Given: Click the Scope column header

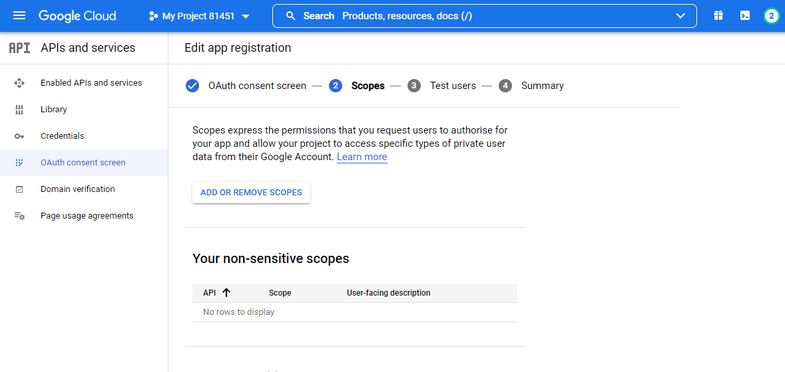Looking at the screenshot, I should point(280,293).
